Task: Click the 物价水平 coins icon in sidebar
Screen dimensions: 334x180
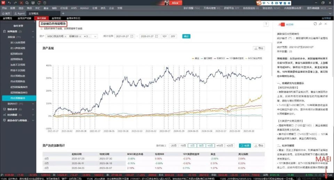Action: (5, 109)
